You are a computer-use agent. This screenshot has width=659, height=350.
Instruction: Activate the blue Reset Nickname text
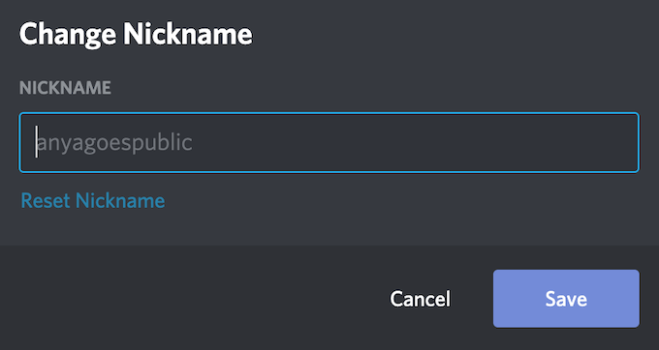coord(93,200)
